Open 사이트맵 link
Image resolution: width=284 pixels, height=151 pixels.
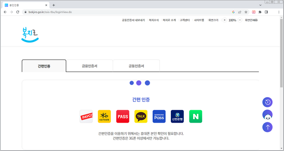[199, 20]
